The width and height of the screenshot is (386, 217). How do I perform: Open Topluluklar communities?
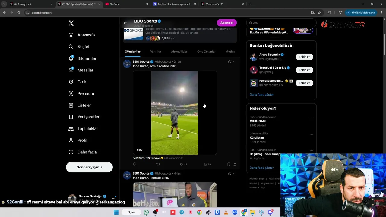pos(83,129)
